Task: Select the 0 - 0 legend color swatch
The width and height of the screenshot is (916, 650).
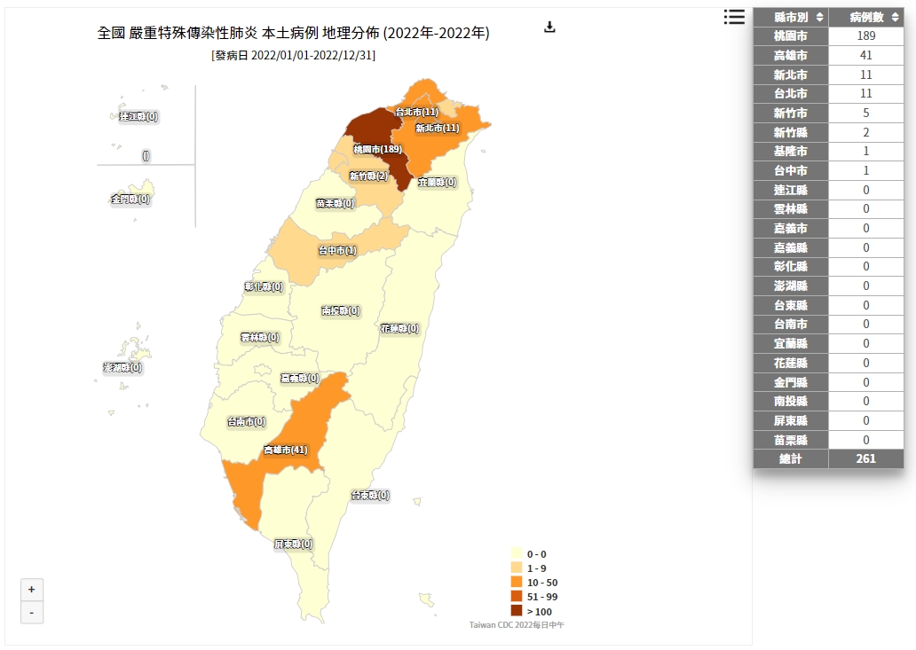Action: coord(517,553)
